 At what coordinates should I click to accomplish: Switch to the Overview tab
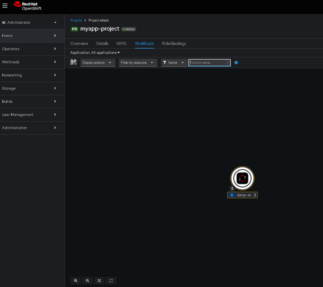(x=79, y=44)
